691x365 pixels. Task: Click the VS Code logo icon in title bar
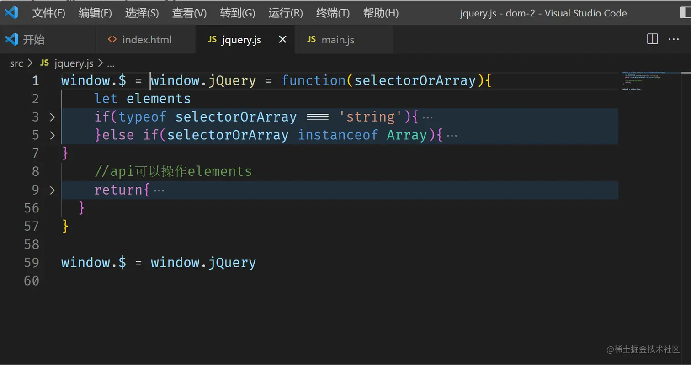click(11, 12)
